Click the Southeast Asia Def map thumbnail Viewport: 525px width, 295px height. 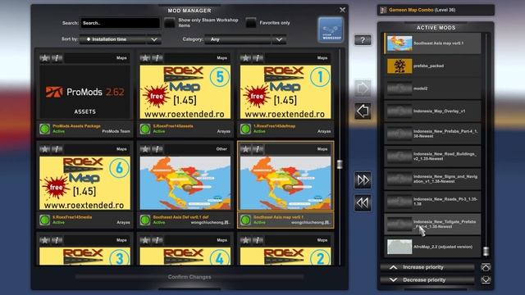pyautogui.click(x=185, y=183)
